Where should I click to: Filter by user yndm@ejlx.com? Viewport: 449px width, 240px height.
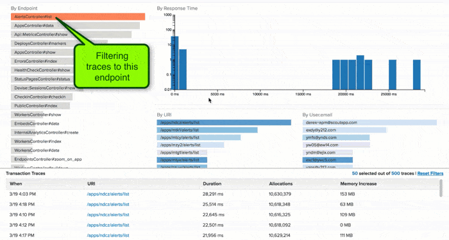tap(328, 152)
